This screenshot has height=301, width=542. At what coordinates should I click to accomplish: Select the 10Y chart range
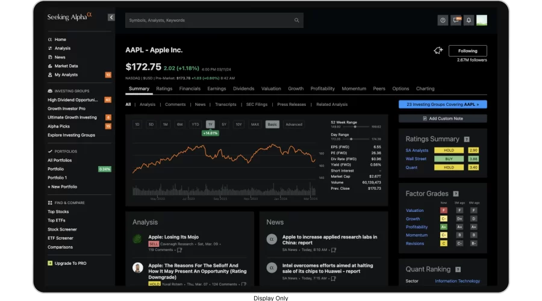[238, 125]
